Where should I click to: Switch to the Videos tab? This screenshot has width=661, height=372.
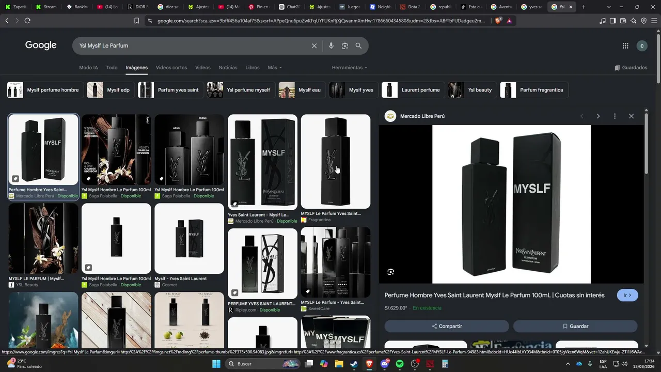pos(203,68)
